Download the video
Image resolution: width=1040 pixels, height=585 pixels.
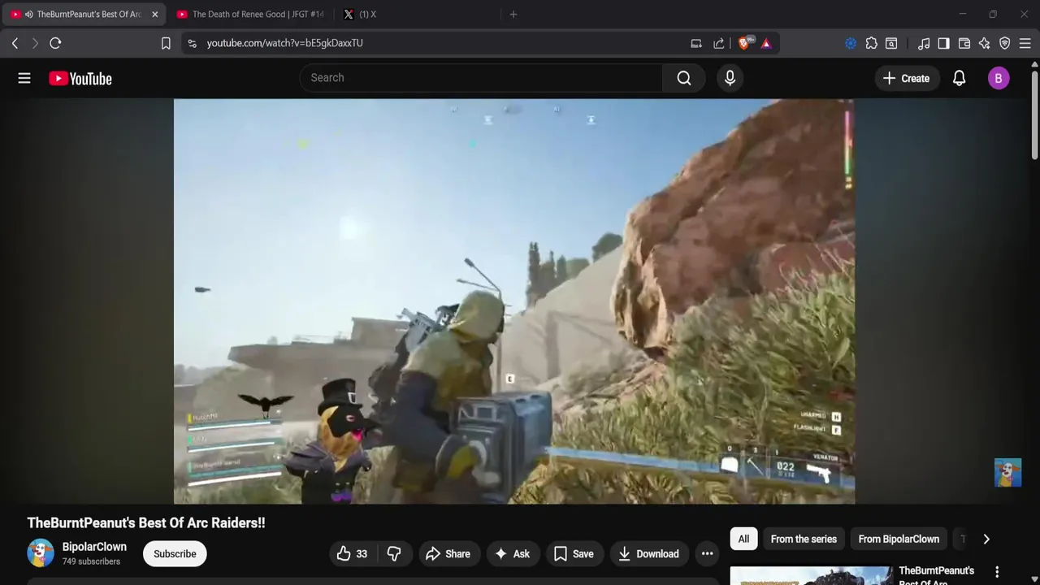click(x=648, y=554)
